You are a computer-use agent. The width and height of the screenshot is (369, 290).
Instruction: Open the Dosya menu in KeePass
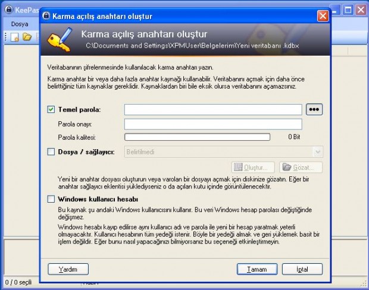[x=20, y=24]
